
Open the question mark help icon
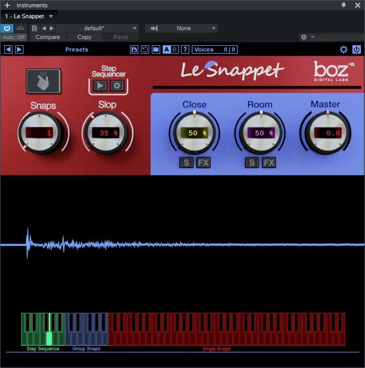point(185,49)
